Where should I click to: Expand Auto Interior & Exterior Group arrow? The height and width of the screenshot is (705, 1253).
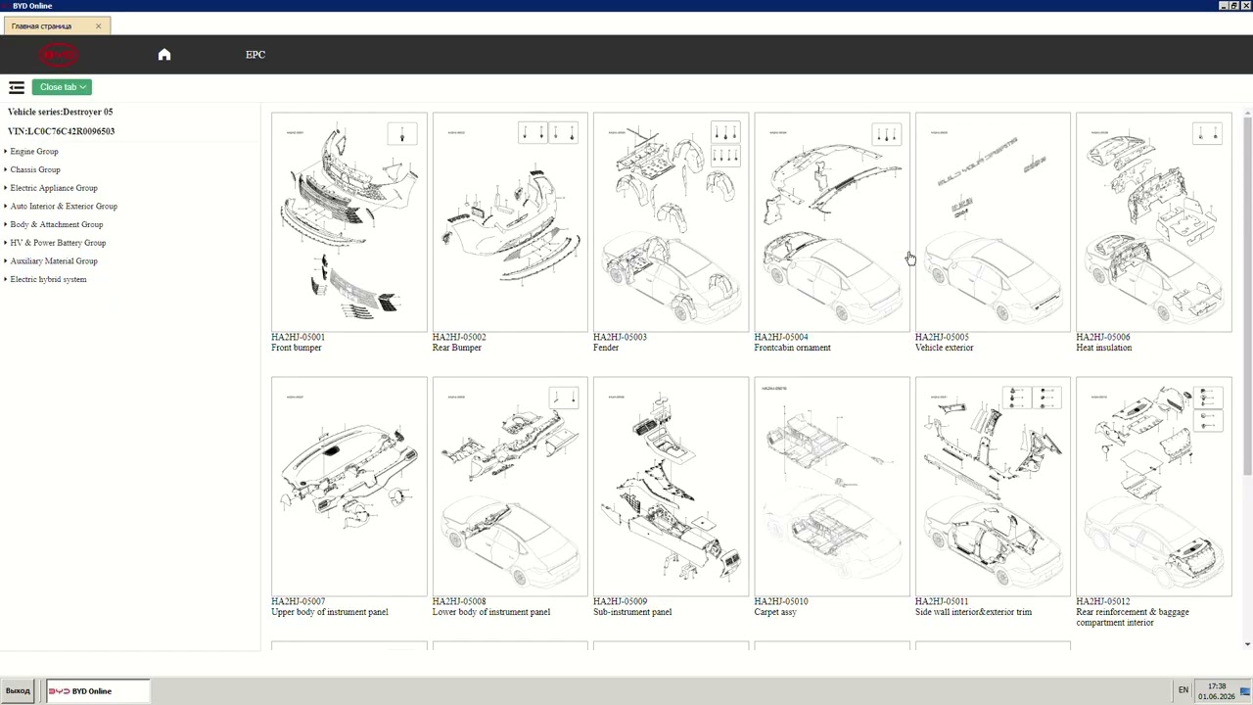tap(6, 207)
